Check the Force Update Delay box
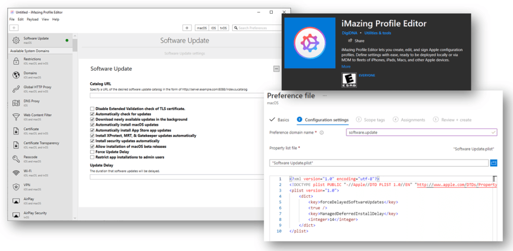The width and height of the screenshot is (513, 251). (92, 151)
